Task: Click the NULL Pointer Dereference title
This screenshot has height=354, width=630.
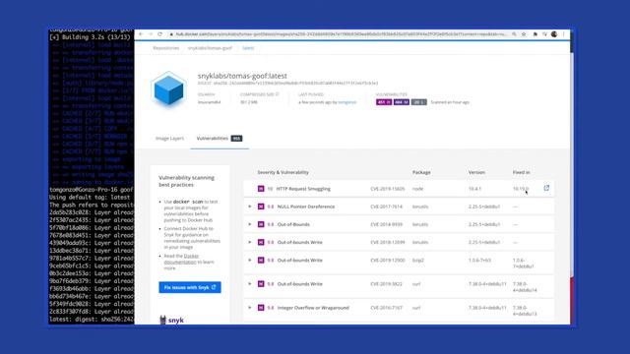Action: tap(306, 206)
